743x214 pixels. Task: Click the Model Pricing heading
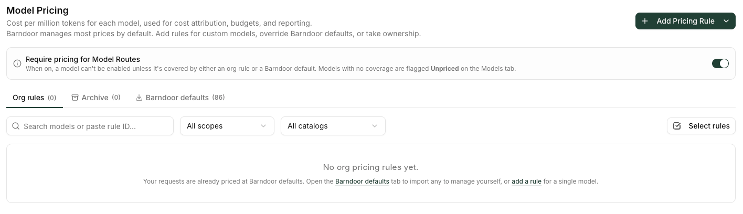click(x=37, y=10)
